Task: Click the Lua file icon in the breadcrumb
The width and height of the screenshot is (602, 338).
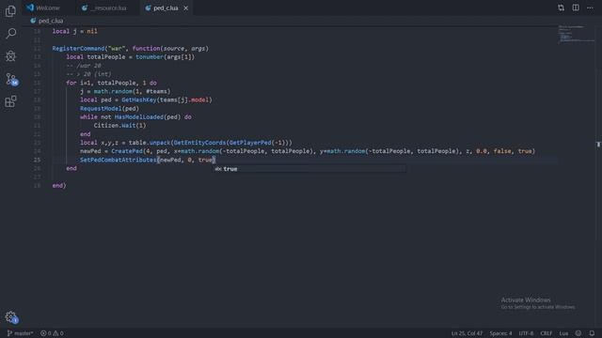Action: [x=33, y=21]
